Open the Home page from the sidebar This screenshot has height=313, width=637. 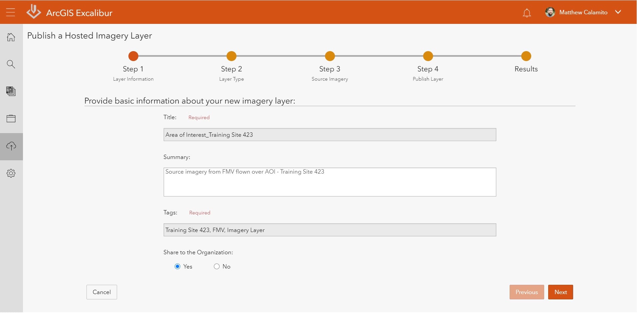pos(11,37)
